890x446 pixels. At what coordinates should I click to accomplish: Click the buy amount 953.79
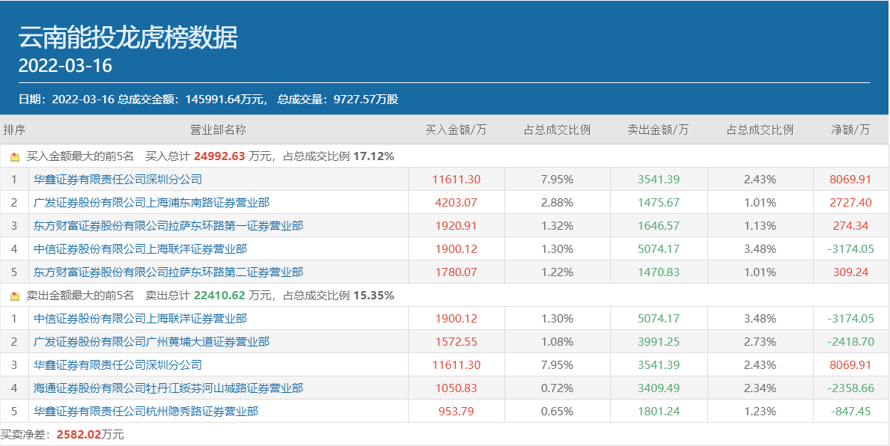(456, 412)
